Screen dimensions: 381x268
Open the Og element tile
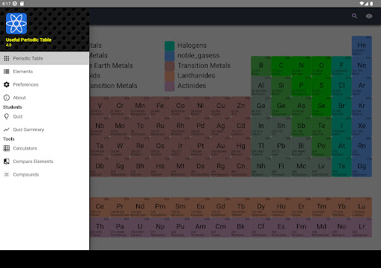pos(362,167)
